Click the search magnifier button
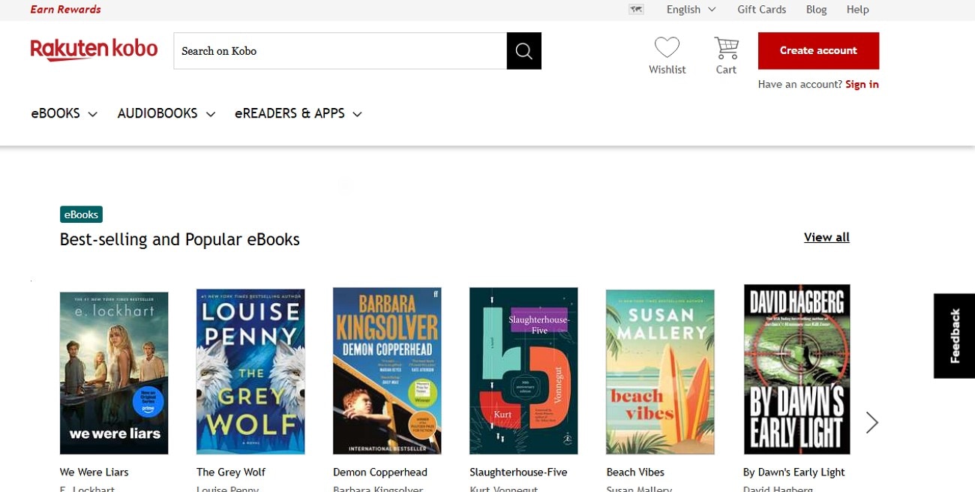Image resolution: width=975 pixels, height=492 pixels. pos(523,51)
